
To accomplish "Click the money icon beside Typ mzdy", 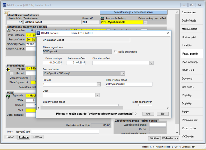I will pos(8,97).
